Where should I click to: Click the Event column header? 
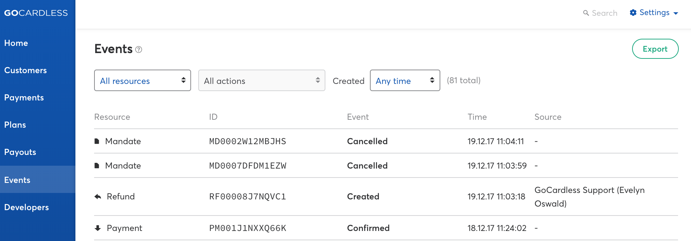pyautogui.click(x=358, y=117)
